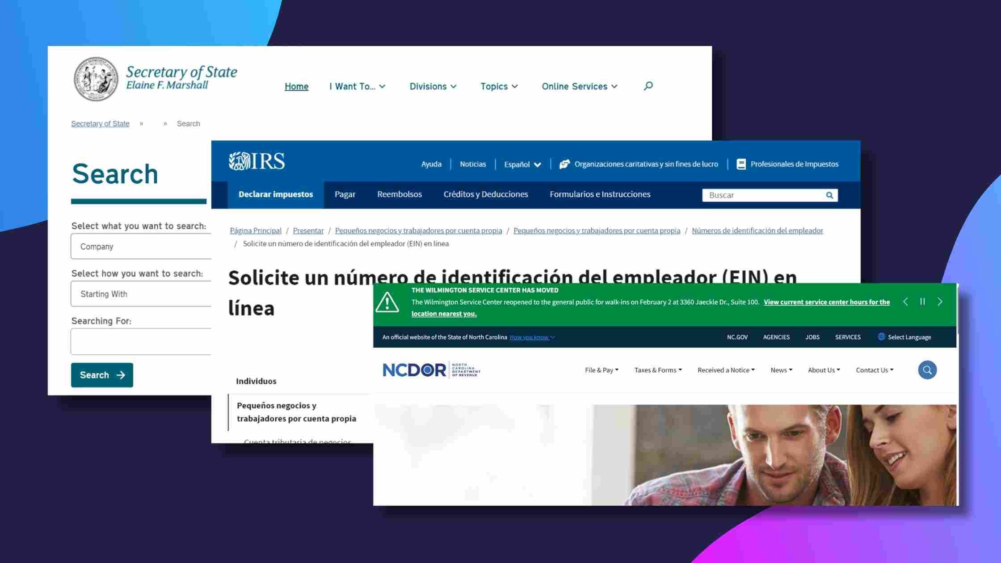
Task: Click the IRS search magnifier icon
Action: (x=830, y=194)
